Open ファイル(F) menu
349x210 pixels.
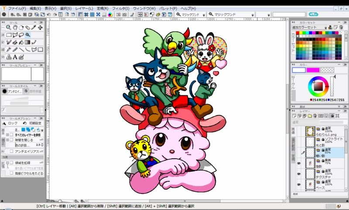click(x=17, y=8)
